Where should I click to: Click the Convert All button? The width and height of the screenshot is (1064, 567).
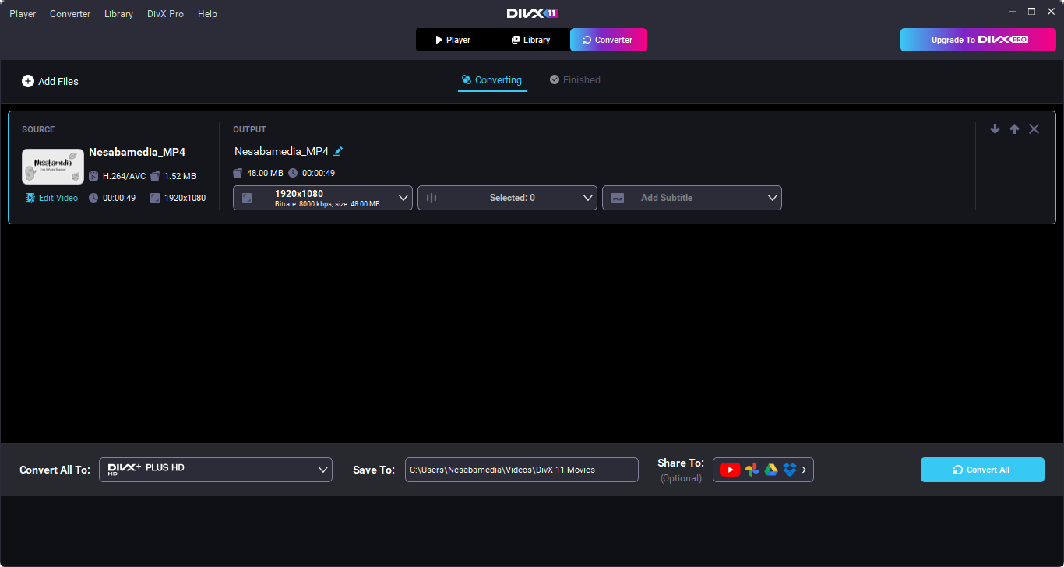click(981, 470)
